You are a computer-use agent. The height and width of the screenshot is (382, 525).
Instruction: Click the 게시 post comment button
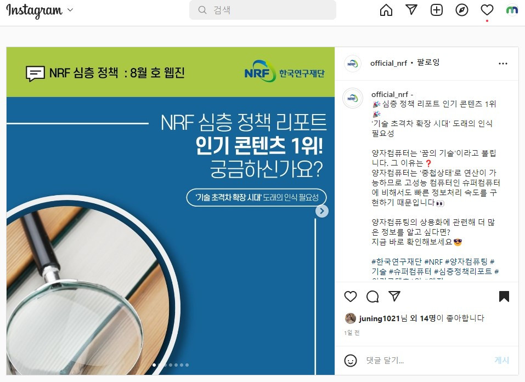(x=501, y=360)
